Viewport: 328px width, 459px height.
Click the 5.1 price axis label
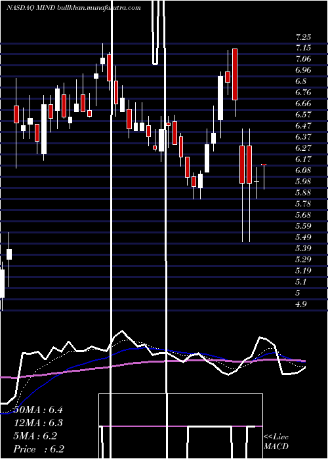coord(301,281)
